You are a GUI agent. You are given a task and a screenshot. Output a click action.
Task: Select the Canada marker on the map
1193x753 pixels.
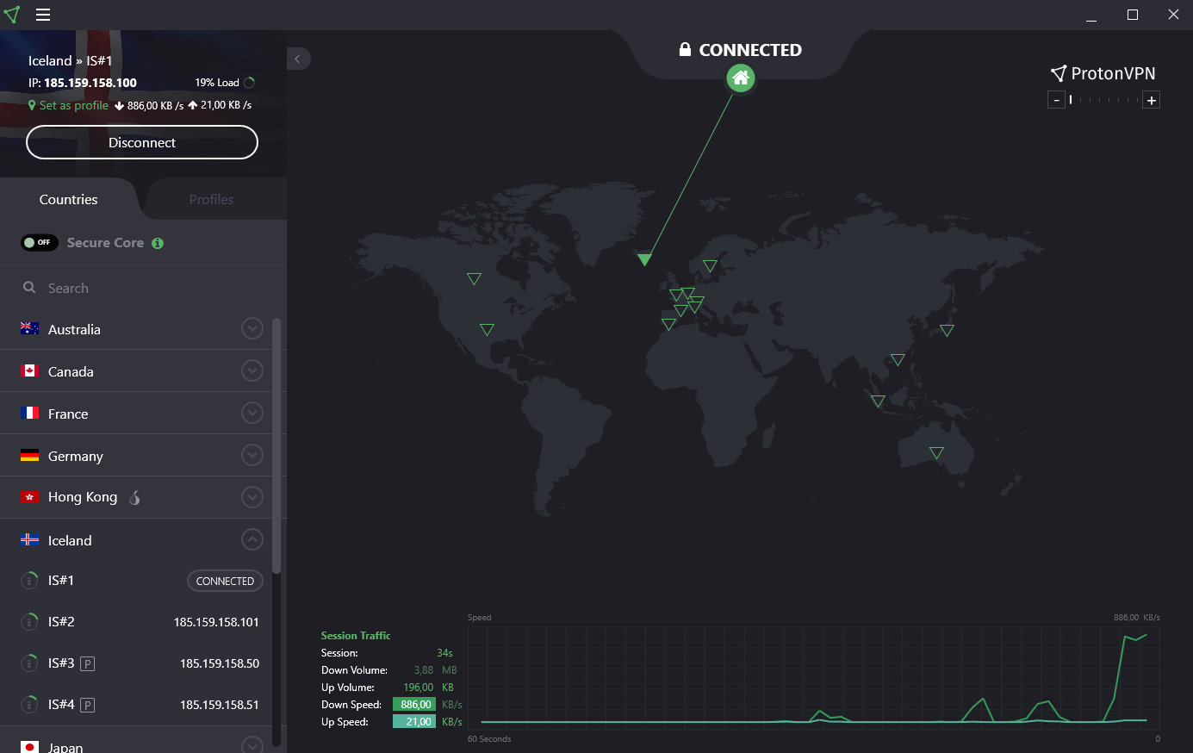click(x=474, y=279)
